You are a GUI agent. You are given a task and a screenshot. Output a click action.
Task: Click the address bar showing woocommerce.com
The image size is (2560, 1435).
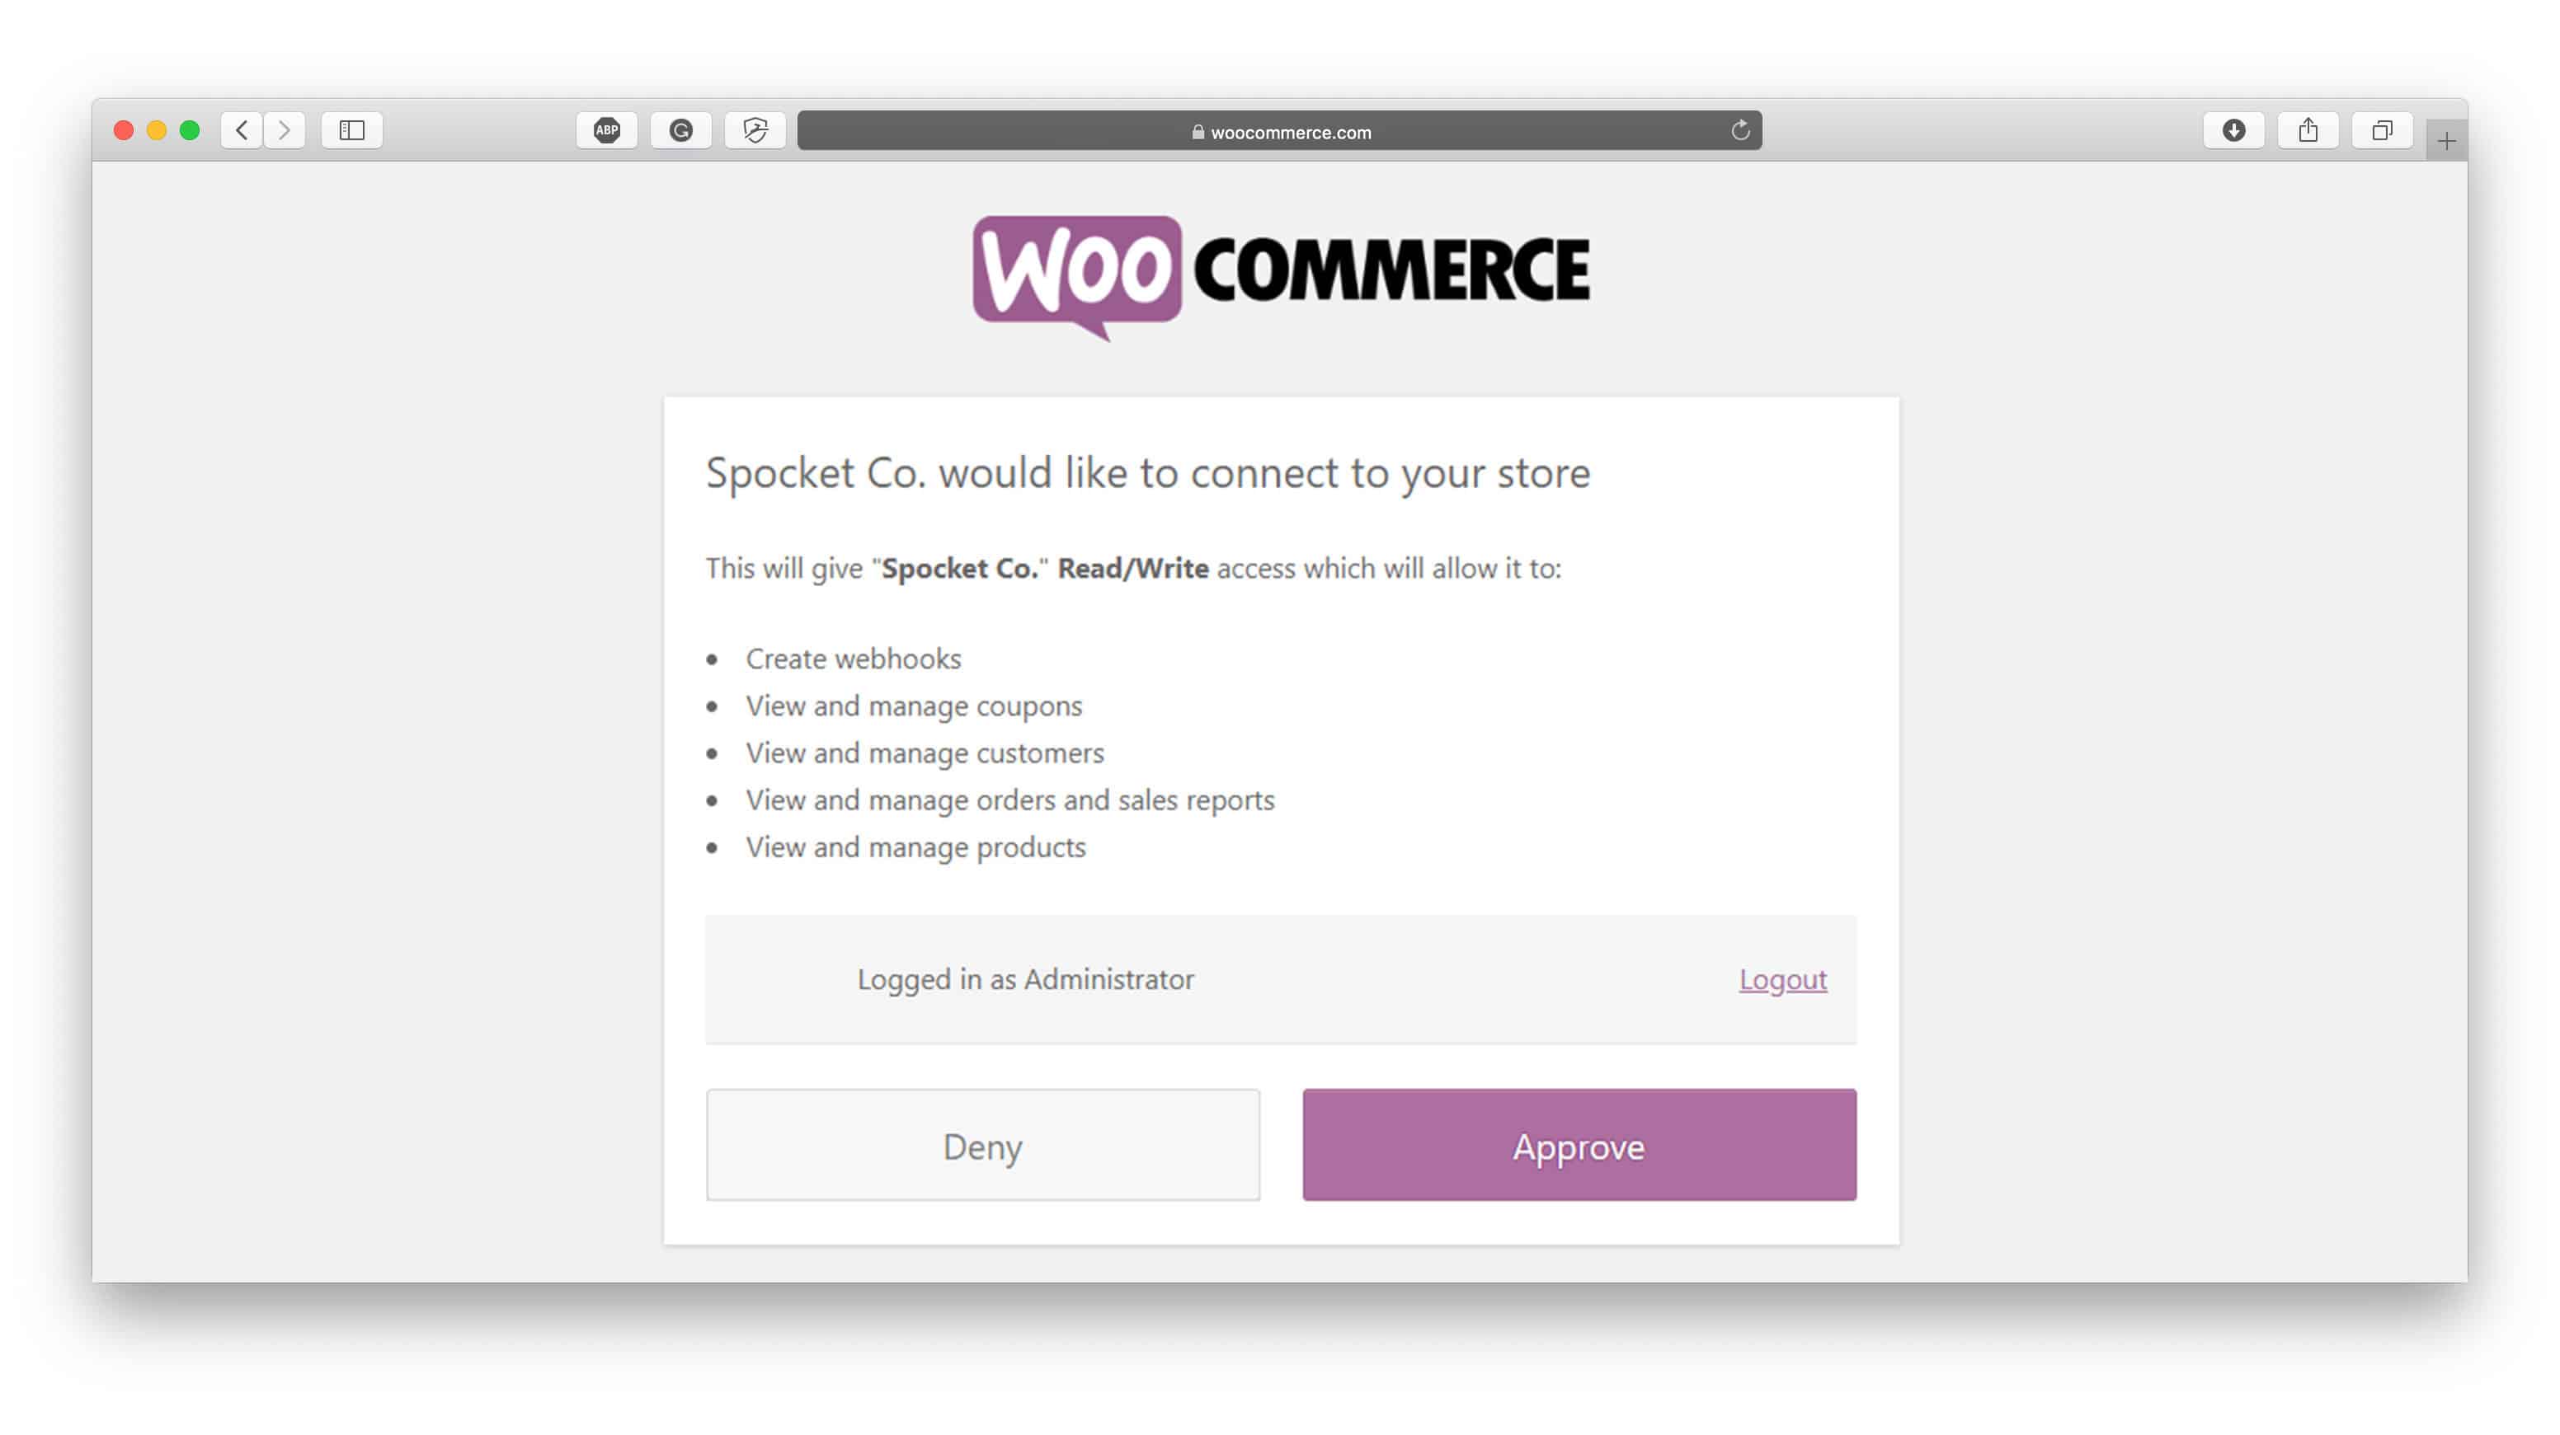pyautogui.click(x=1280, y=130)
